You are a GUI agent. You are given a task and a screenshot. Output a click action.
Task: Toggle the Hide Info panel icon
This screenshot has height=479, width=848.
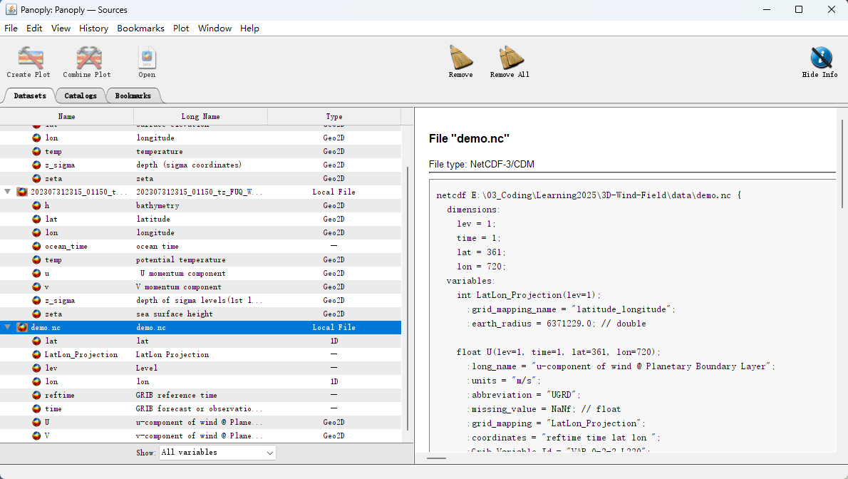click(819, 58)
